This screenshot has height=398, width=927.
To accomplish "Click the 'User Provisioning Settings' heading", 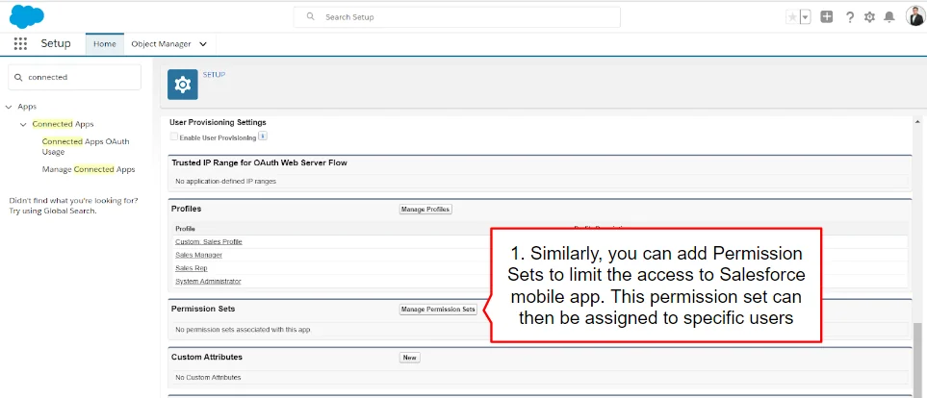I will coord(218,122).
